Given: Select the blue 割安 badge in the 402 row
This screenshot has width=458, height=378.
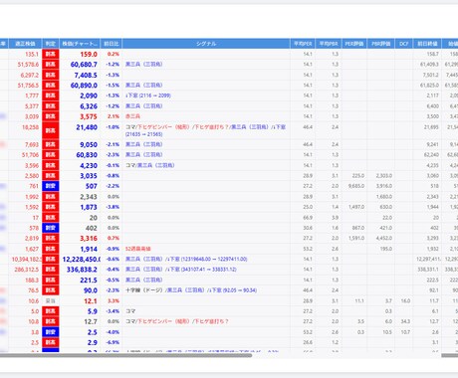Looking at the screenshot, I should click(51, 228).
